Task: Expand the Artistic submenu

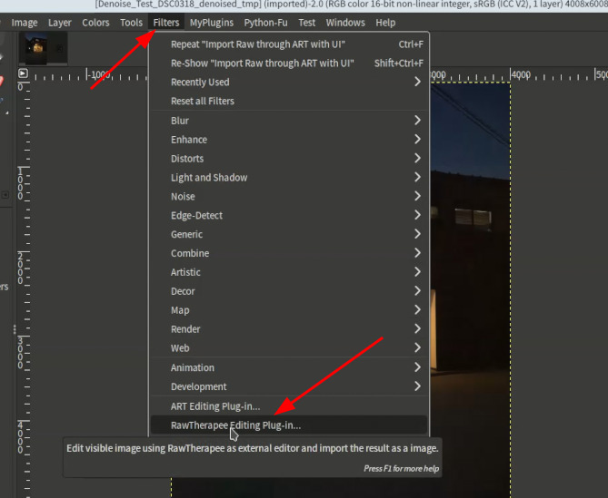Action: pyautogui.click(x=289, y=272)
